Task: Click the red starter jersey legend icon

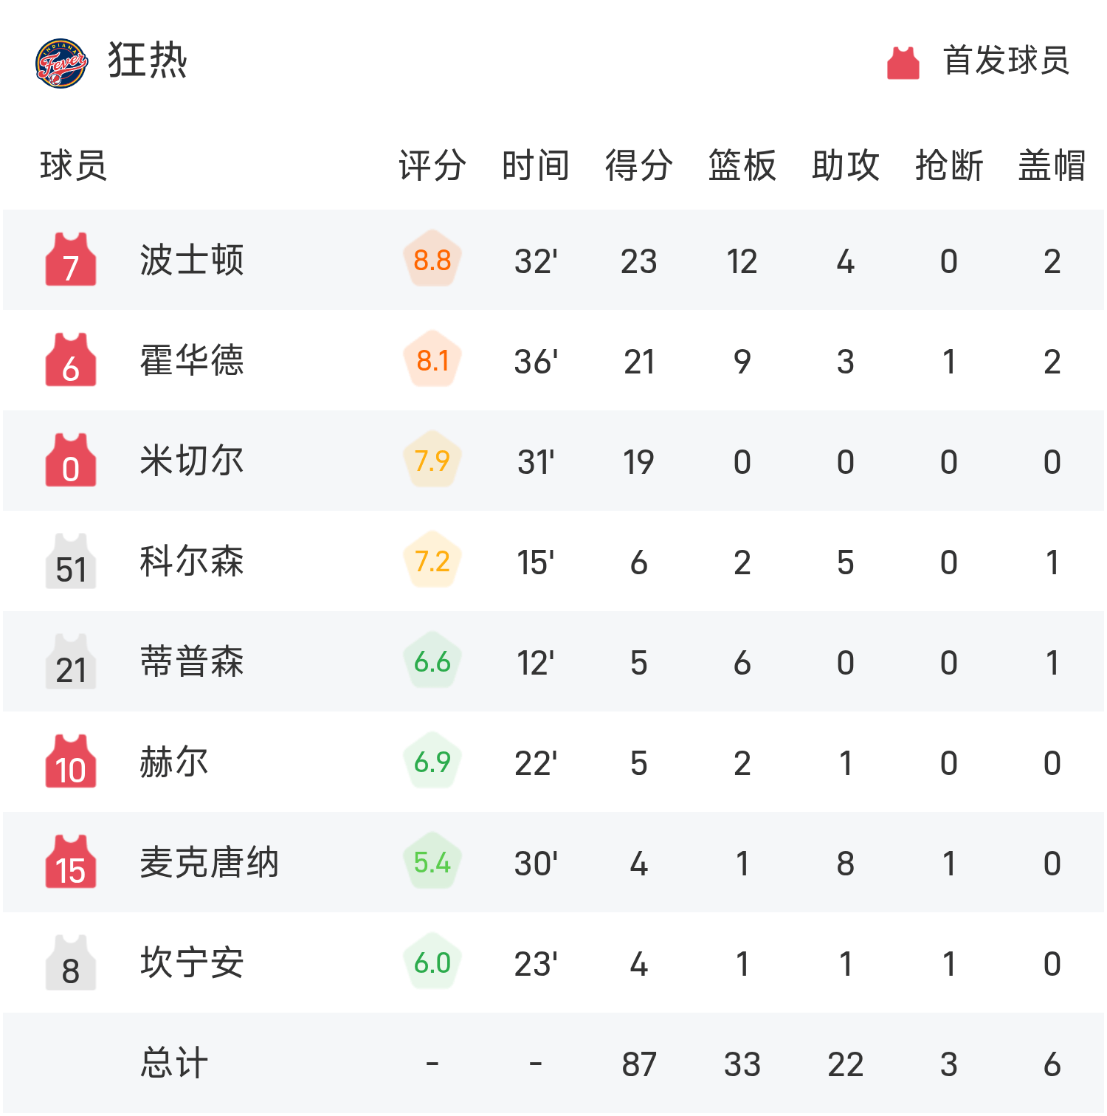Action: [x=903, y=62]
